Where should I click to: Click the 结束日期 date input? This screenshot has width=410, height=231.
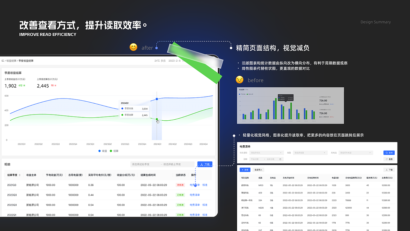[x=271, y=159]
